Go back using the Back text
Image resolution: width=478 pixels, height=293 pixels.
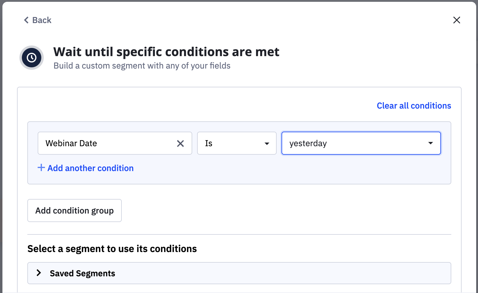pyautogui.click(x=42, y=20)
